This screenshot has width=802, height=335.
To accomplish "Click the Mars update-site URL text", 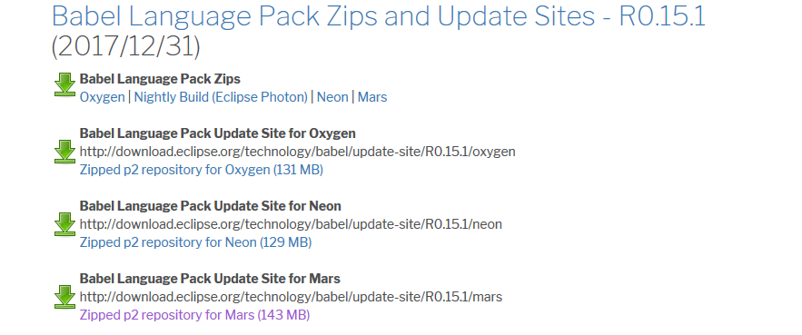I will point(291,297).
